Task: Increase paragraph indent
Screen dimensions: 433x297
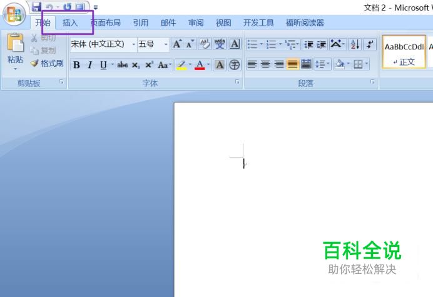Action: tap(322, 44)
